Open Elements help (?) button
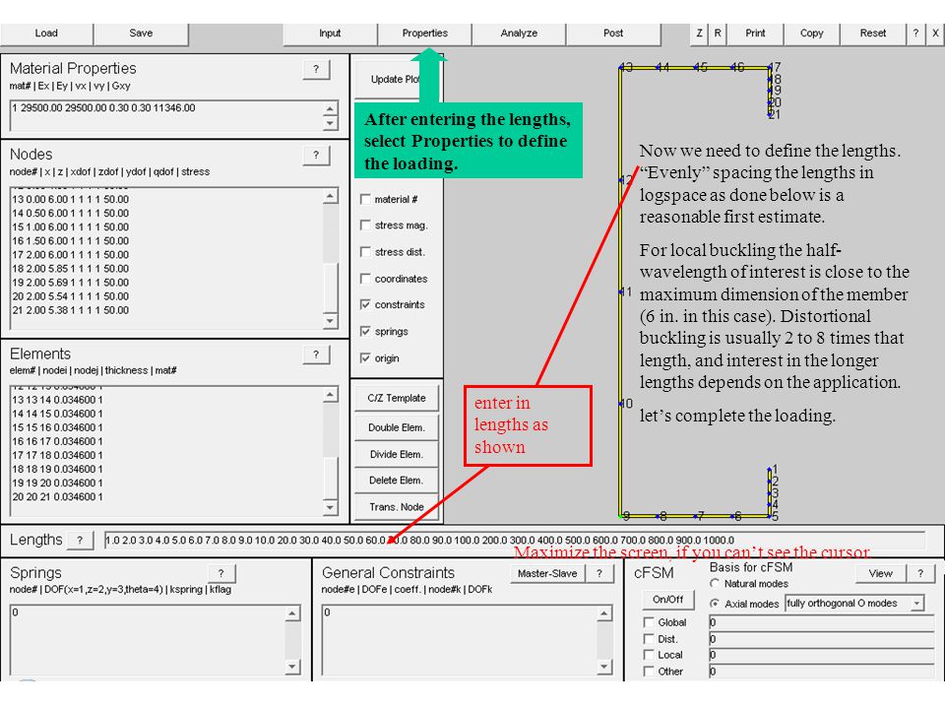Viewport: 945px width, 709px height. [316, 354]
